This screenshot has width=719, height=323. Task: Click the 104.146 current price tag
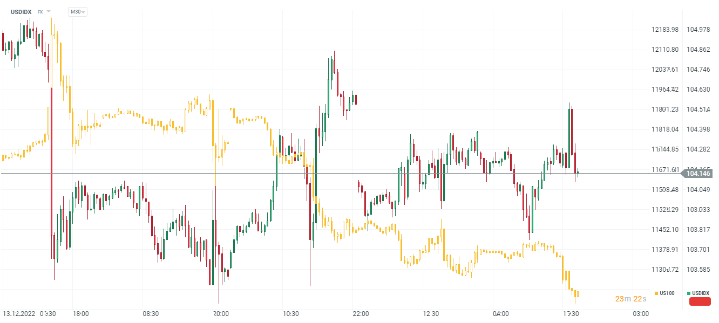pyautogui.click(x=698, y=174)
